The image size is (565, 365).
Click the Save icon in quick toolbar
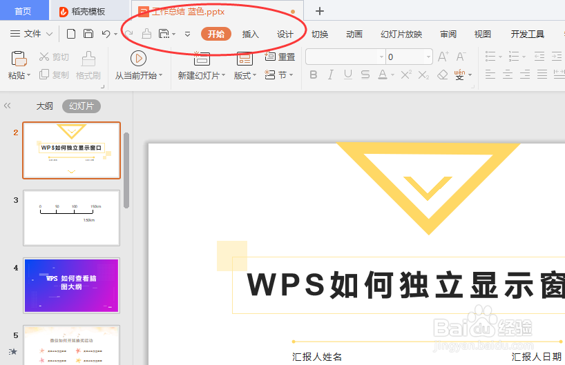coord(88,34)
